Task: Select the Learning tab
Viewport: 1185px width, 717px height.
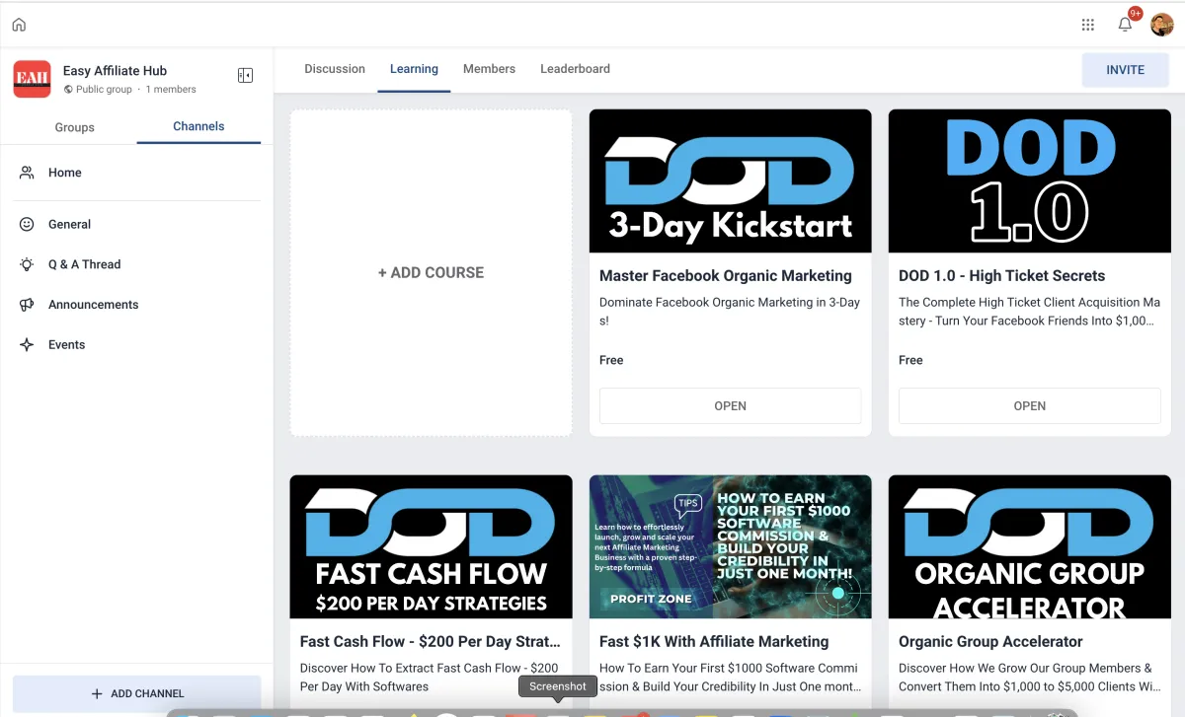Action: [414, 69]
